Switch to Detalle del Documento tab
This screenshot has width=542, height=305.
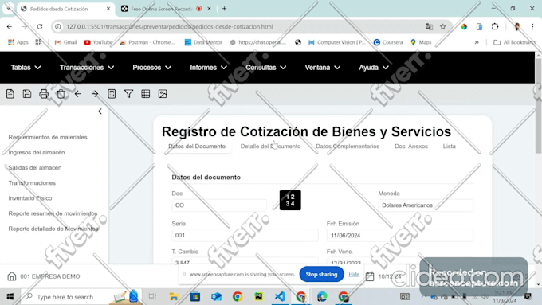pos(271,146)
